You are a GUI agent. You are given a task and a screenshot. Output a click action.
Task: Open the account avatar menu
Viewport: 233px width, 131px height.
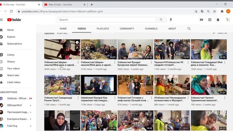pos(228,20)
